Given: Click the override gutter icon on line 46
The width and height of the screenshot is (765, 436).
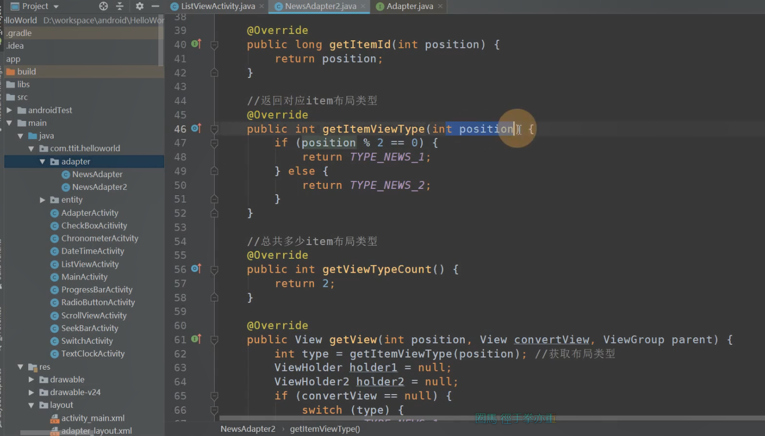Looking at the screenshot, I should pos(196,128).
